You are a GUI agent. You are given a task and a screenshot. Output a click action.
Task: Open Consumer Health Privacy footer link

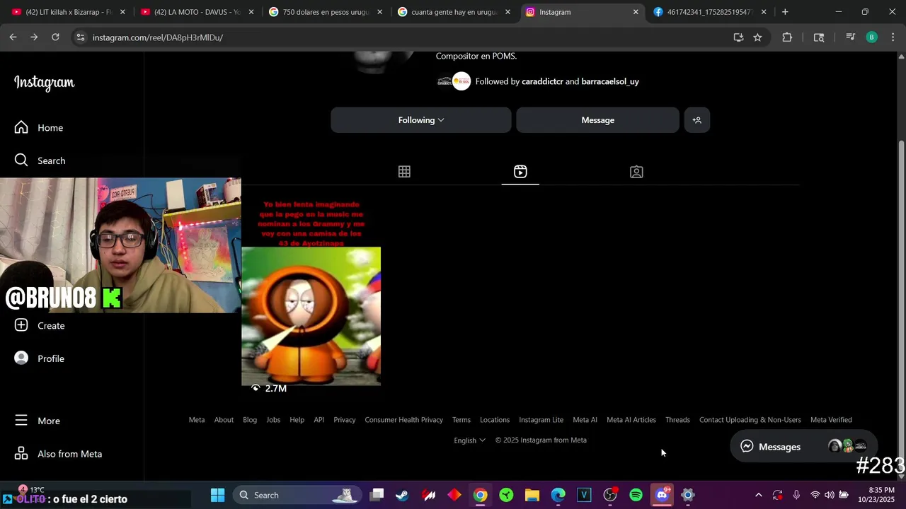[403, 420]
